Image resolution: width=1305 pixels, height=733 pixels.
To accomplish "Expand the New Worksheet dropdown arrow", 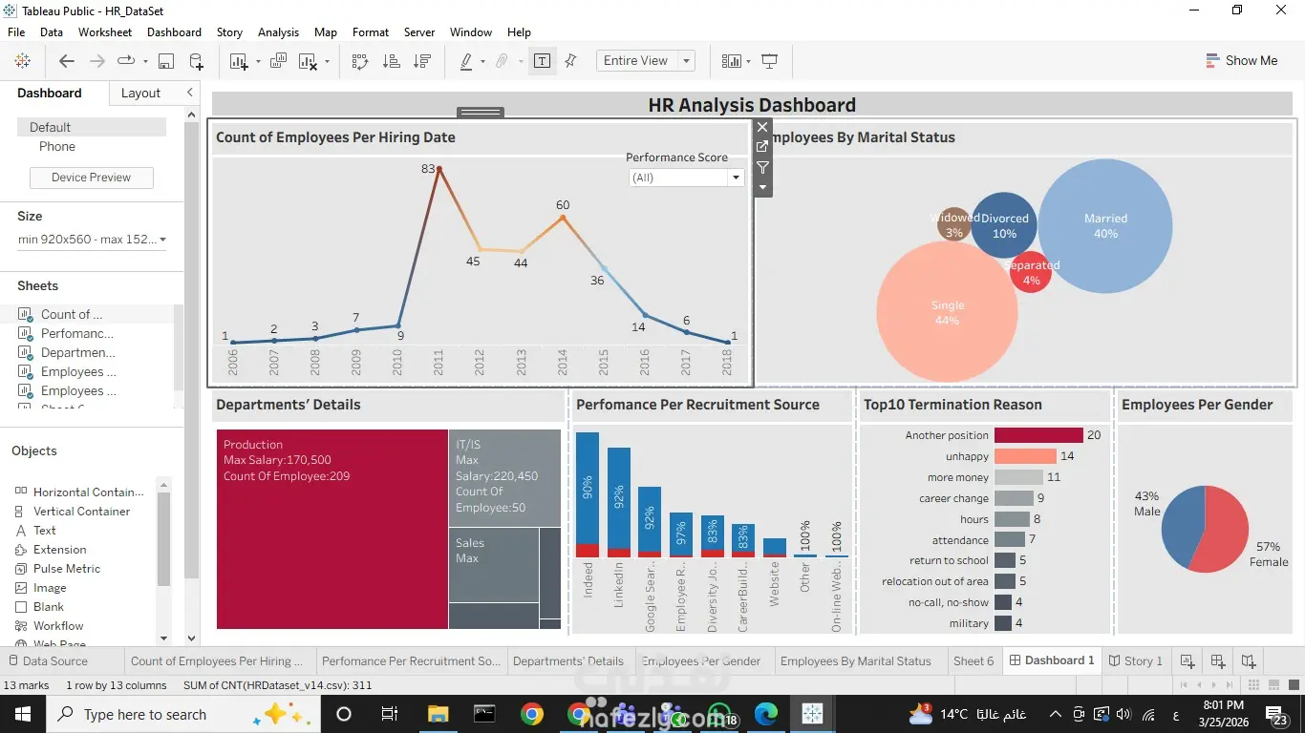I will click(x=258, y=62).
